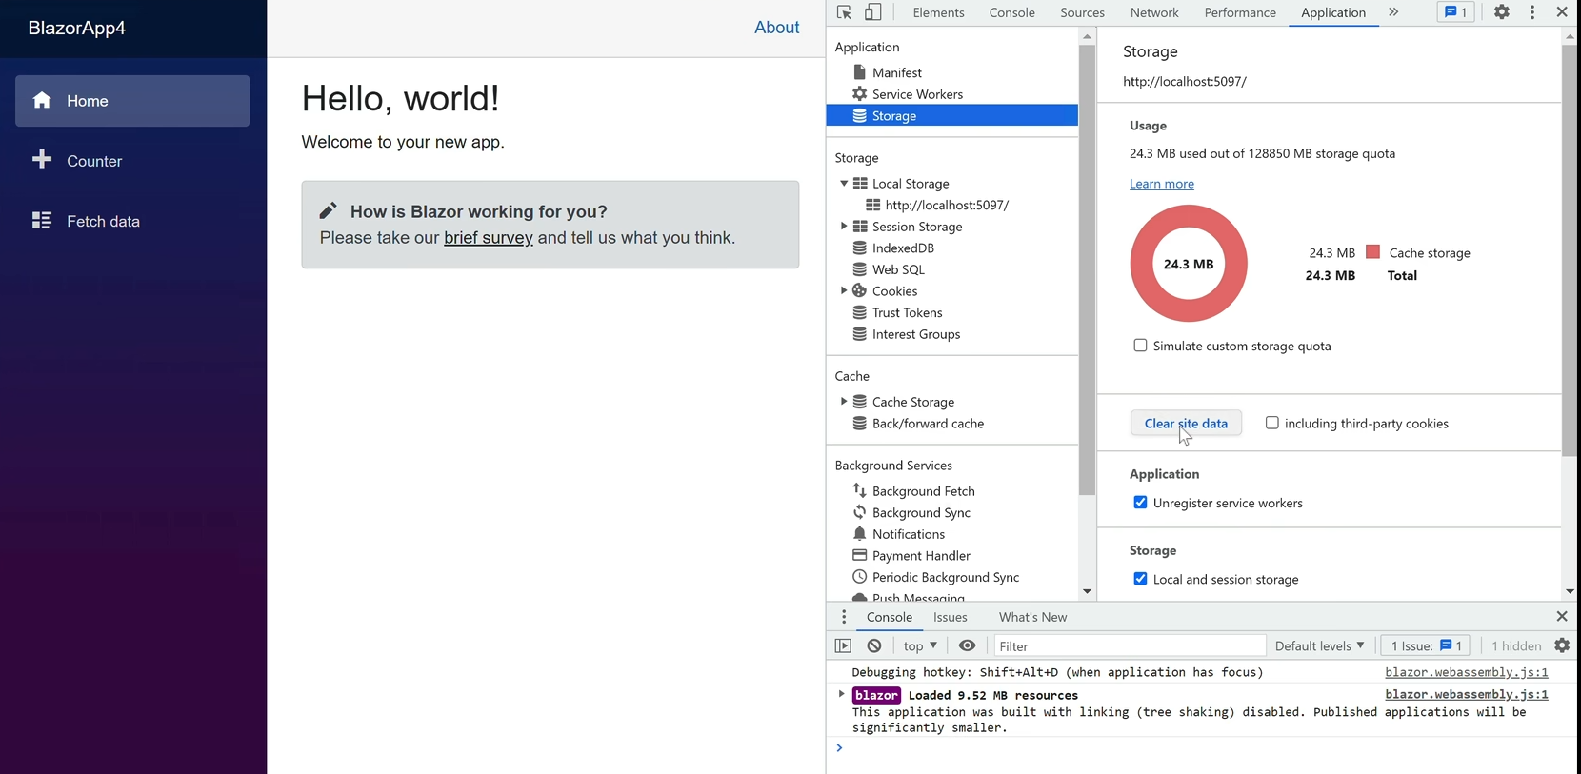Expand the Session Storage tree node
The image size is (1581, 774).
(844, 227)
